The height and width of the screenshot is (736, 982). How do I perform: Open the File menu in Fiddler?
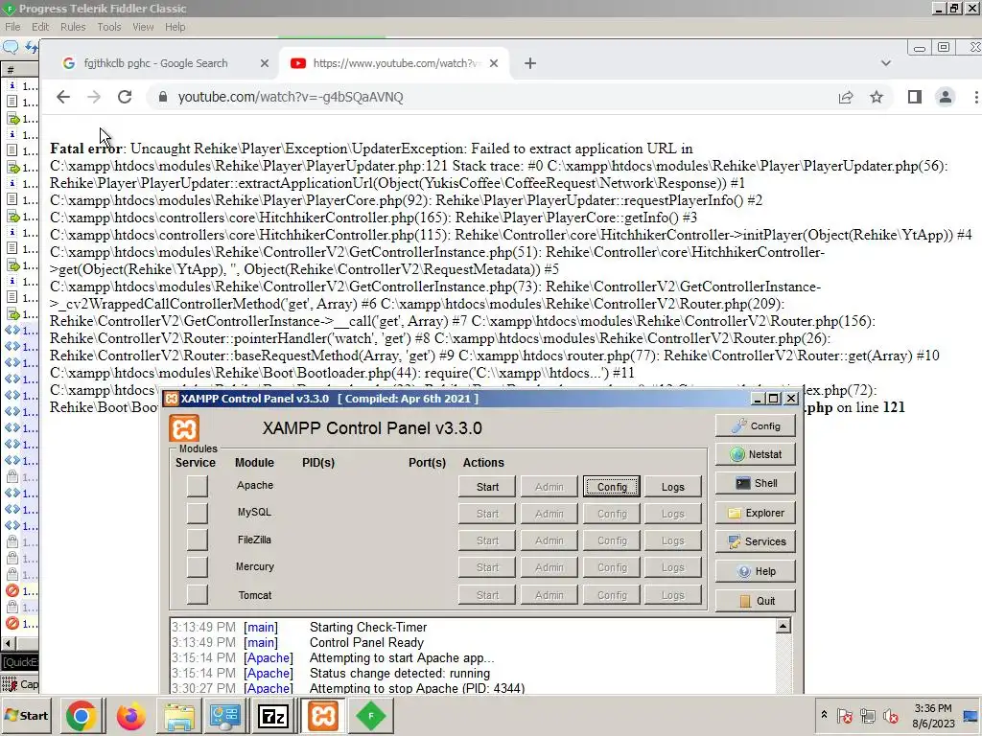[x=12, y=27]
